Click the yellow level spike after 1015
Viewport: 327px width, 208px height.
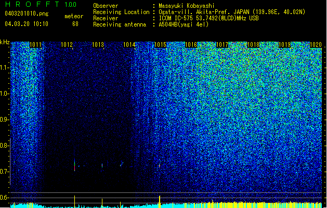pyautogui.click(x=160, y=202)
